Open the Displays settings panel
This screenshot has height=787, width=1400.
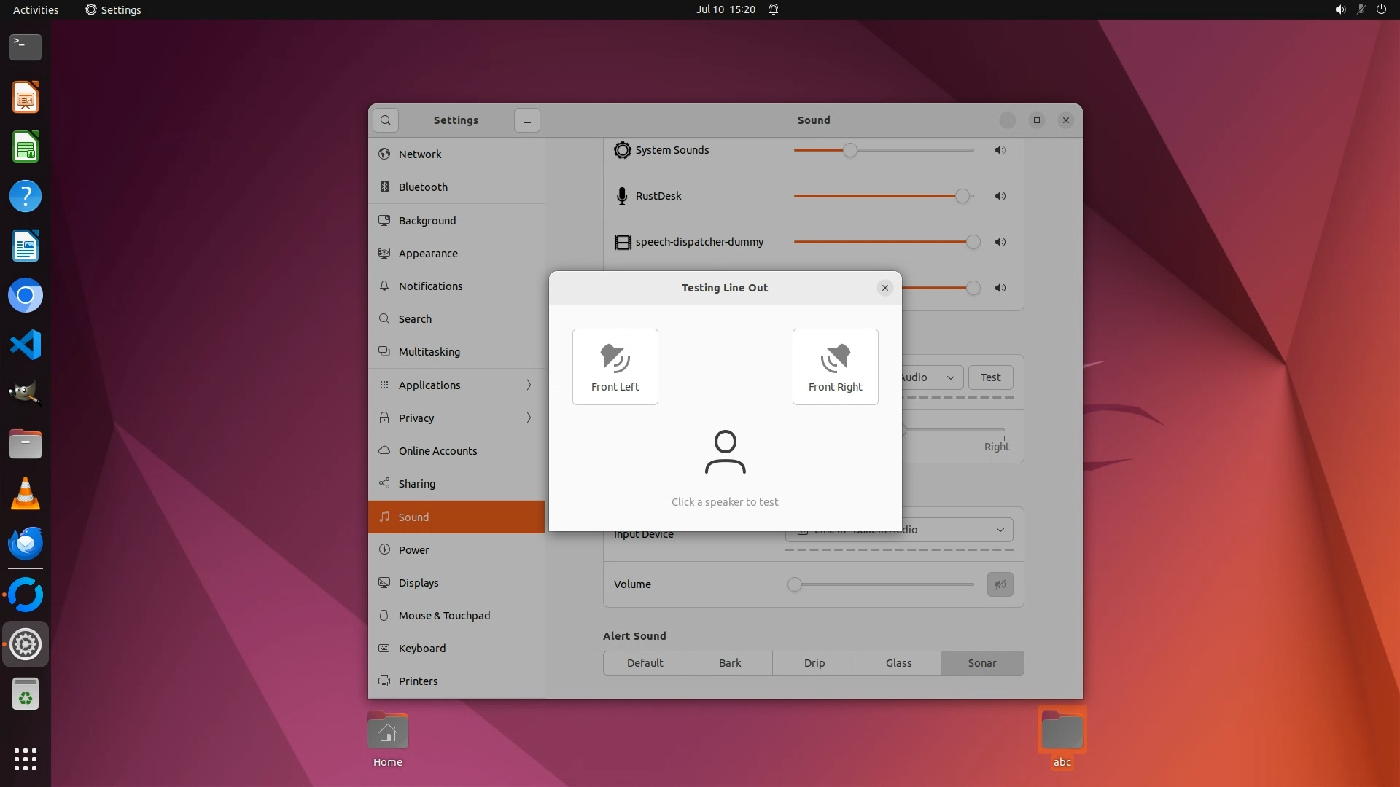coord(419,582)
